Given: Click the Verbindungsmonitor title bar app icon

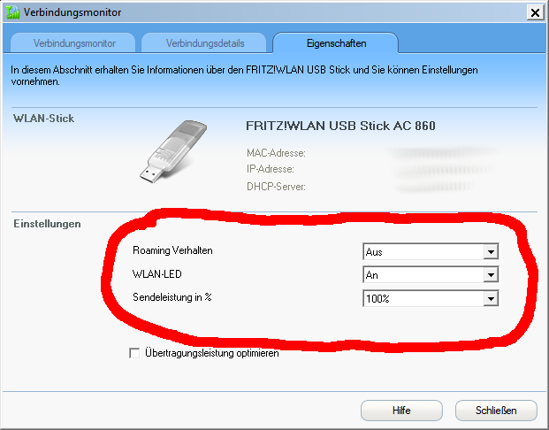Looking at the screenshot, I should (12, 12).
